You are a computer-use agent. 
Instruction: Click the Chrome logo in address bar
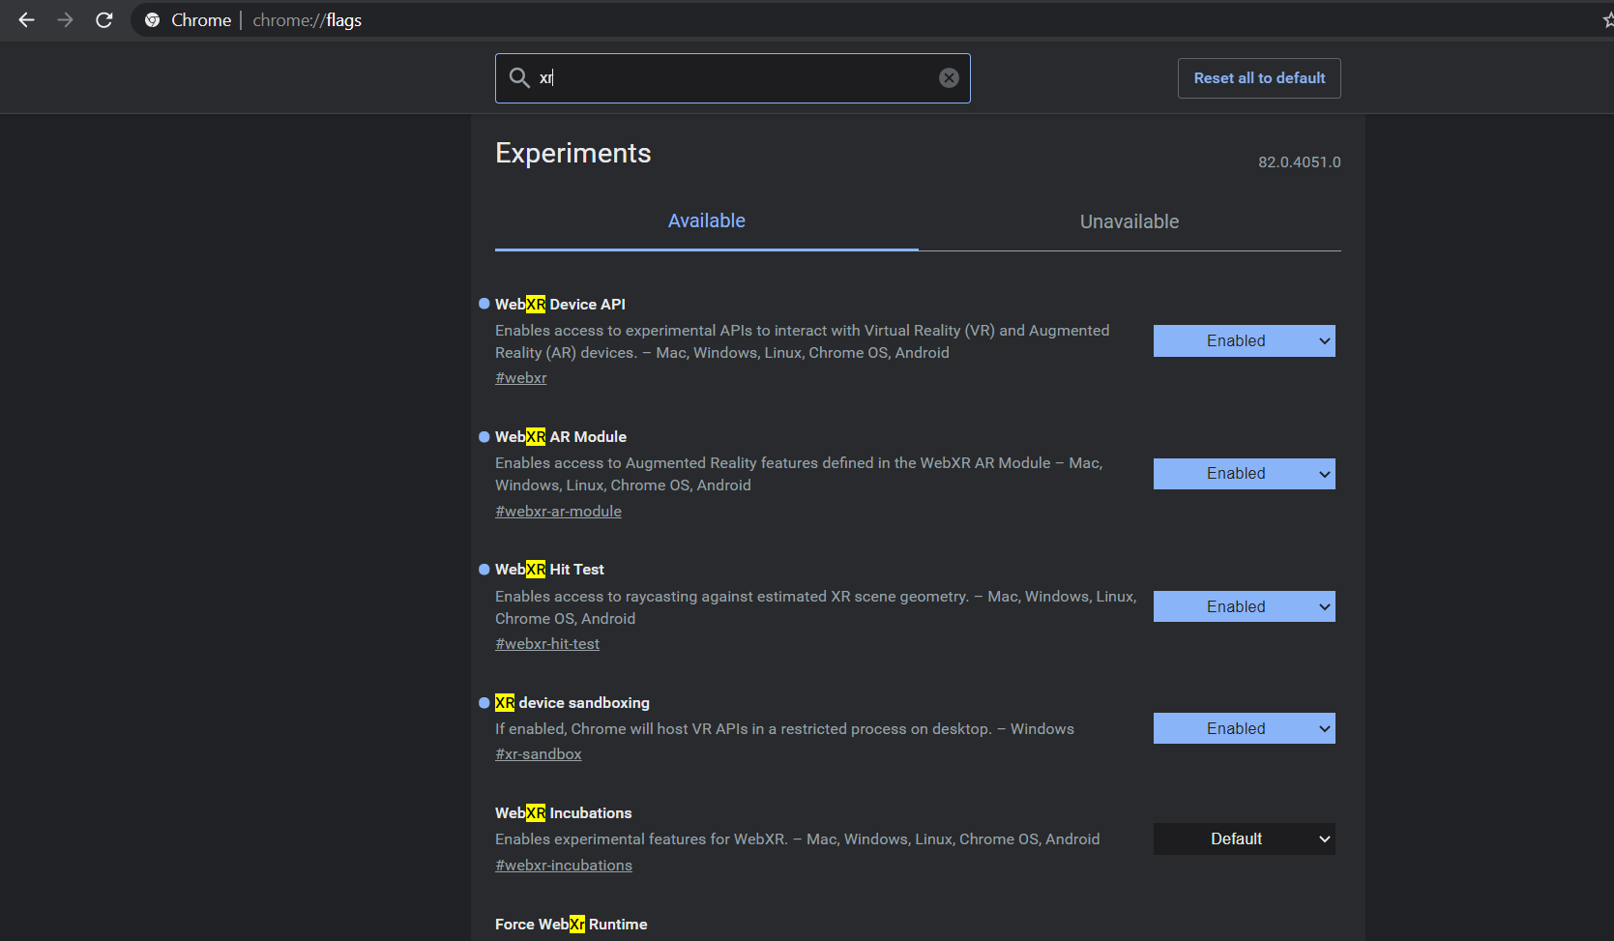pyautogui.click(x=152, y=20)
